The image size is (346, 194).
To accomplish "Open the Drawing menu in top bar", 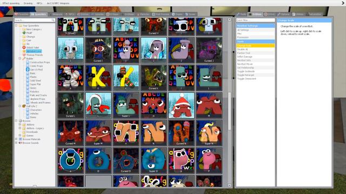I will click(x=28, y=3).
